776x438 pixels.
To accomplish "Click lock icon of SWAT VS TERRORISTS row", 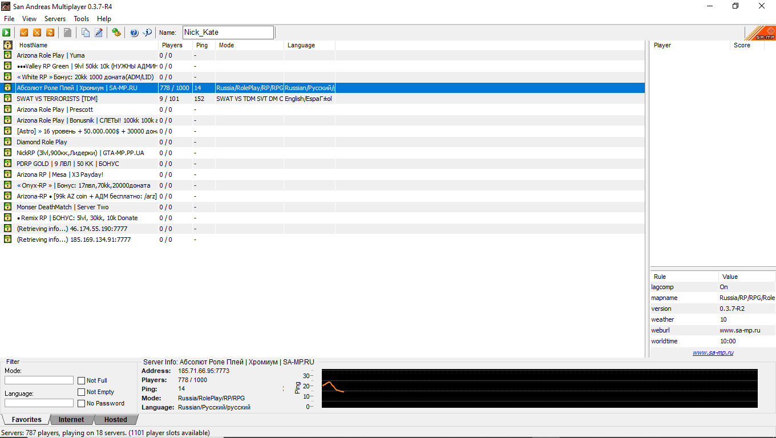I will coord(7,99).
